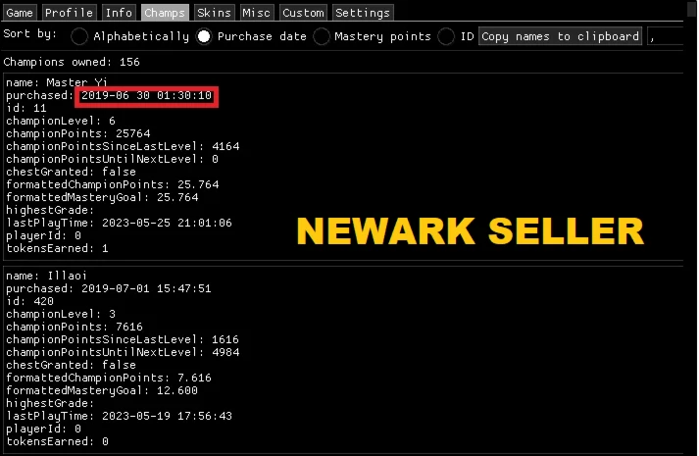This screenshot has width=699, height=456.
Task: Click the highlighted Master Yi purchase date
Action: [146, 96]
